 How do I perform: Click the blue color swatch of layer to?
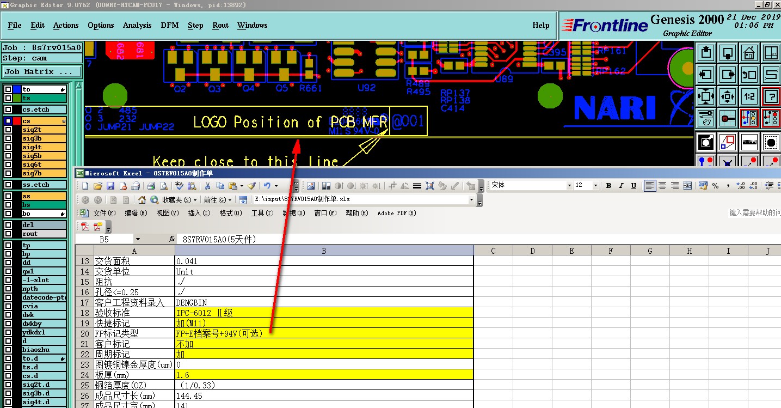tap(16, 89)
